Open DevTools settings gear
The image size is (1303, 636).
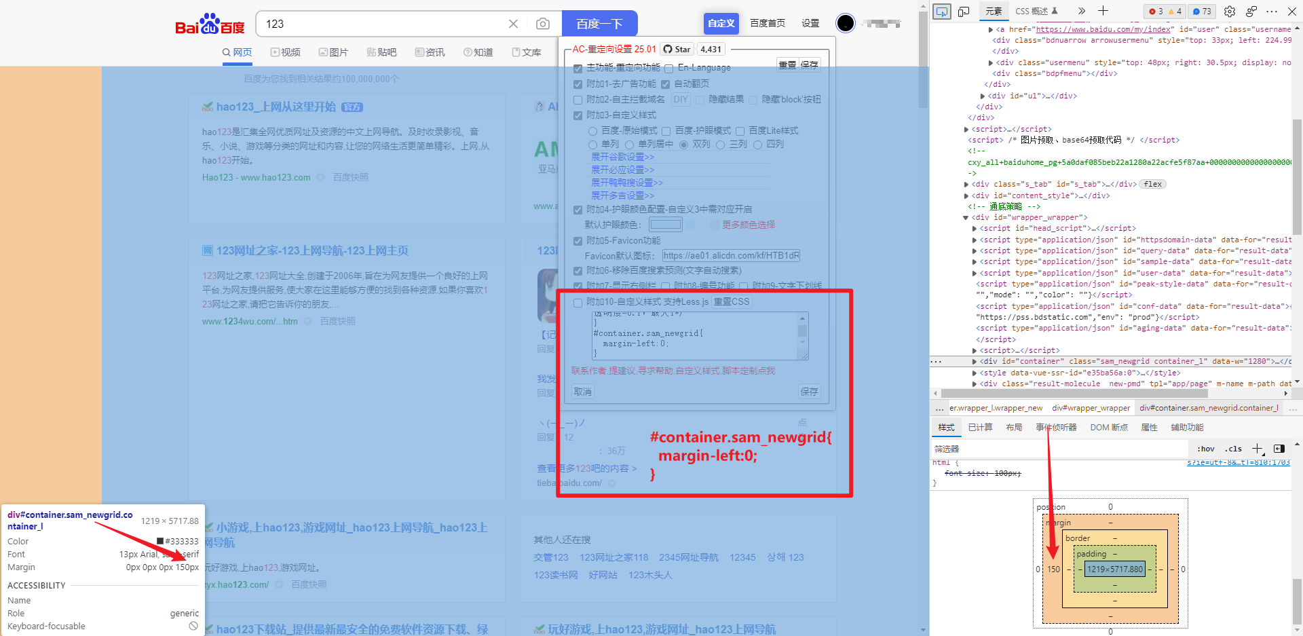(1230, 11)
